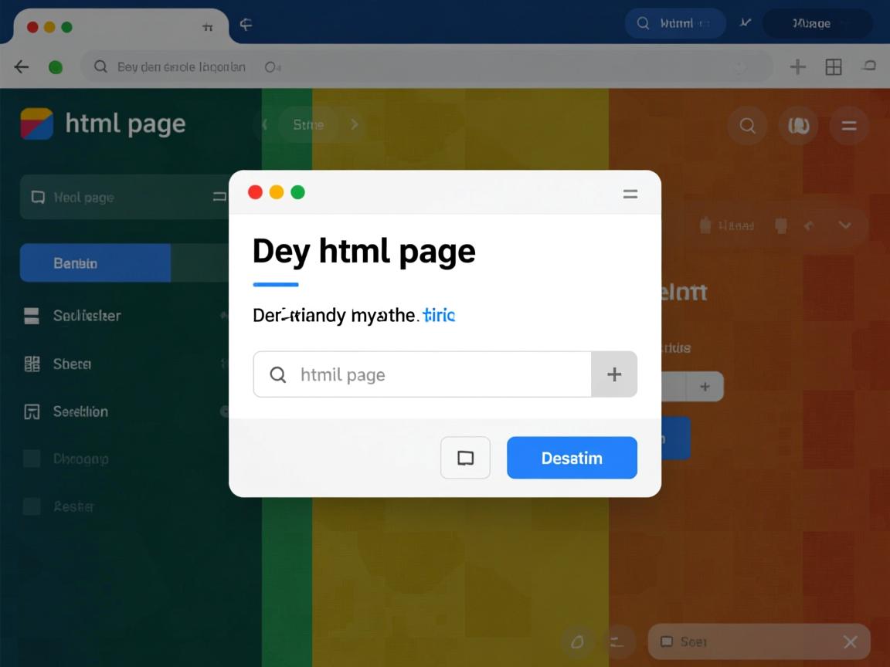The width and height of the screenshot is (890, 667).
Task: Click the search magnifier icon in page header
Action: [x=747, y=125]
